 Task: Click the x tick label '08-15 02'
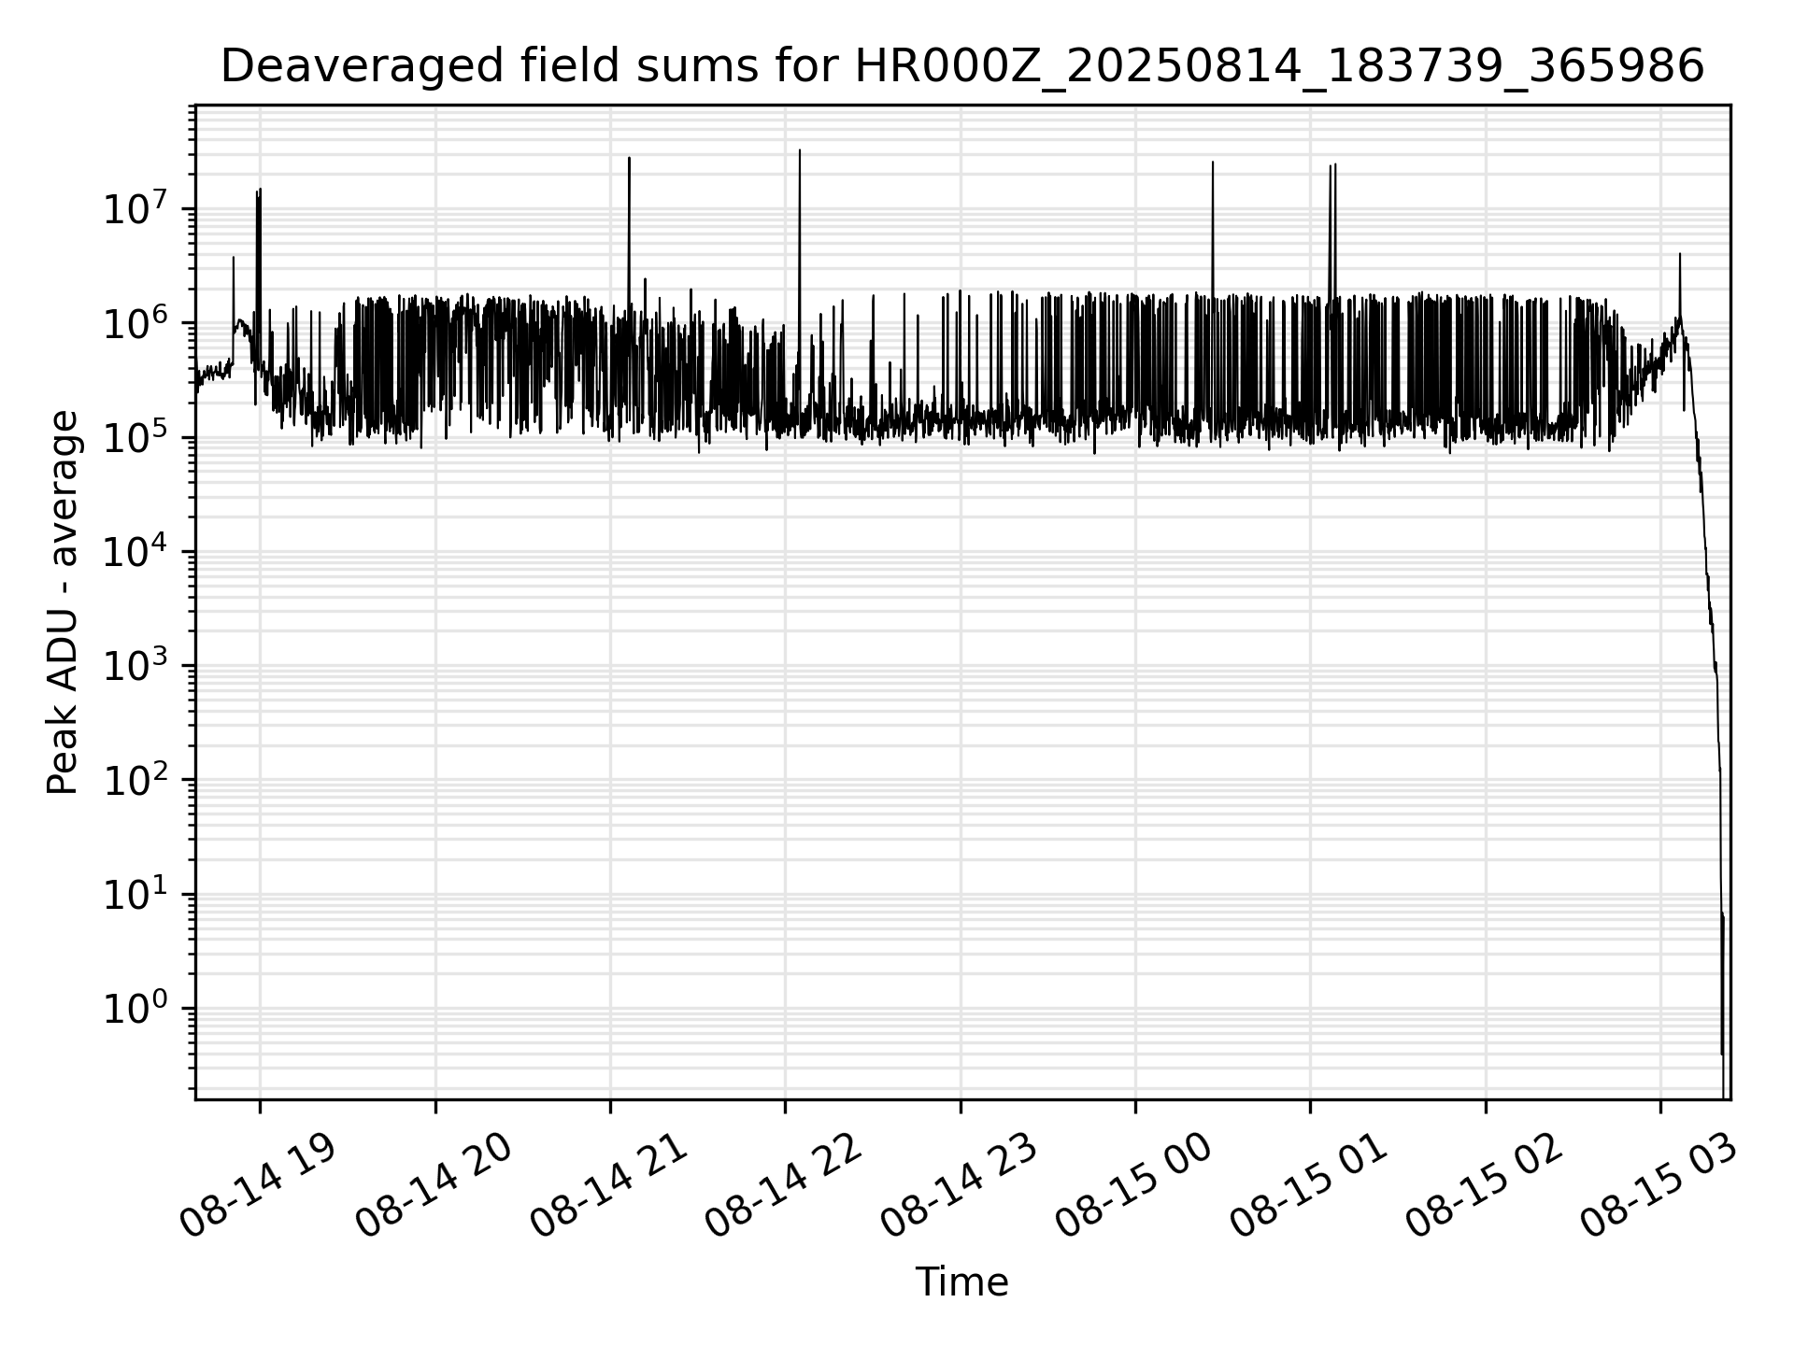point(1485,1186)
